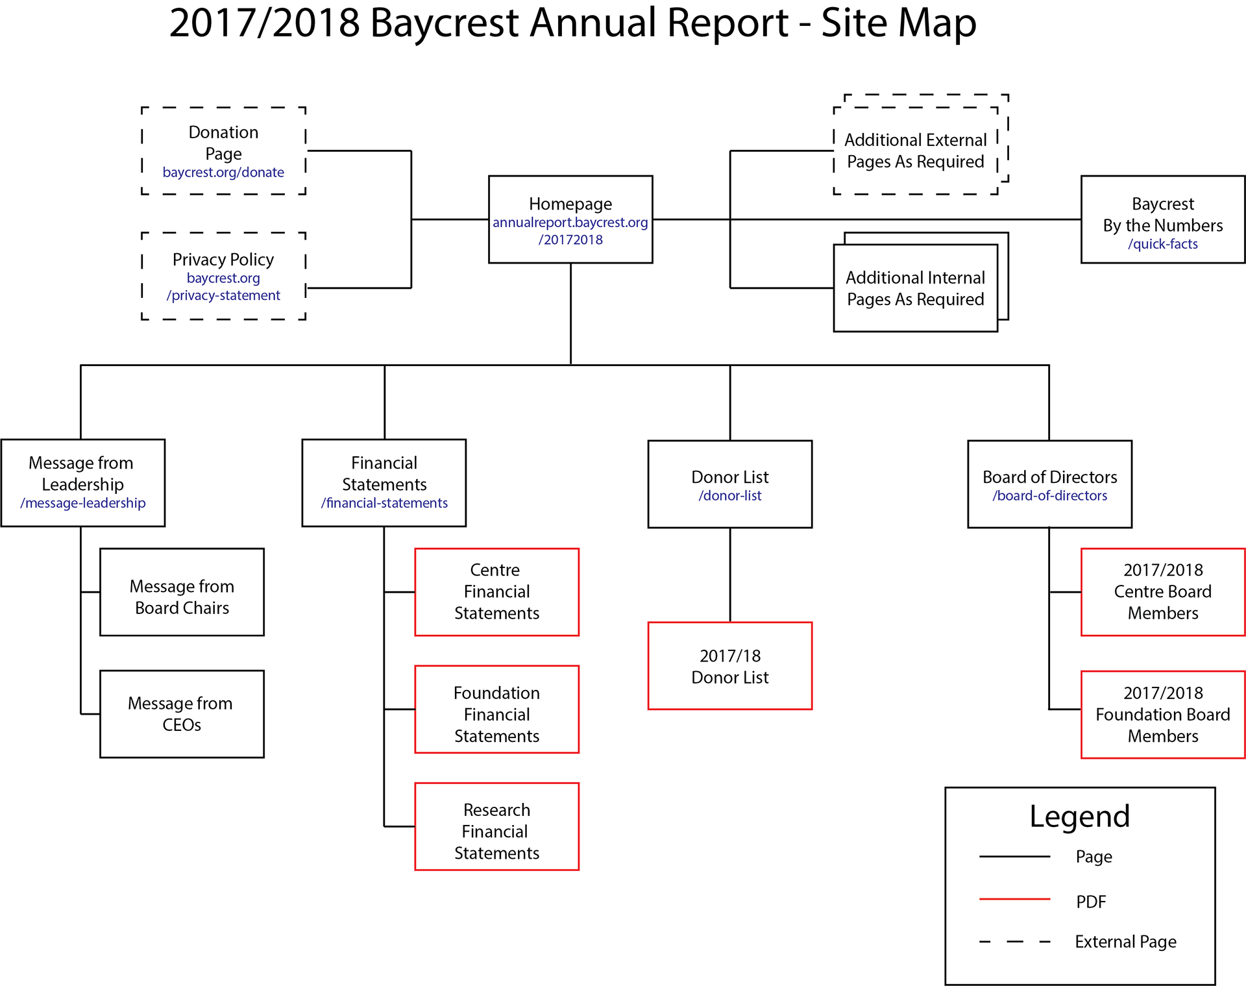Select the Message from Leadership box

tap(83, 483)
